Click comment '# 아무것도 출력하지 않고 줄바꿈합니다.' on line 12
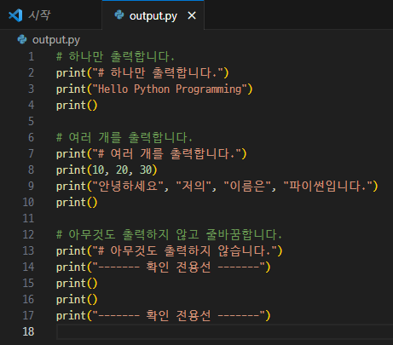This screenshot has height=345, width=393. [x=169, y=235]
